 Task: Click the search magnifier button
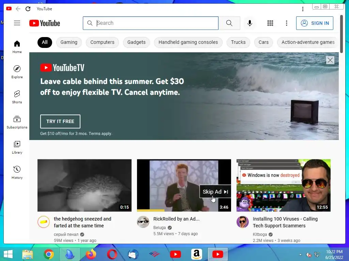click(x=229, y=23)
